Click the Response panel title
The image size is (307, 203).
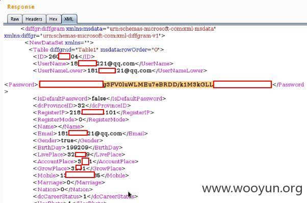[x=21, y=7]
